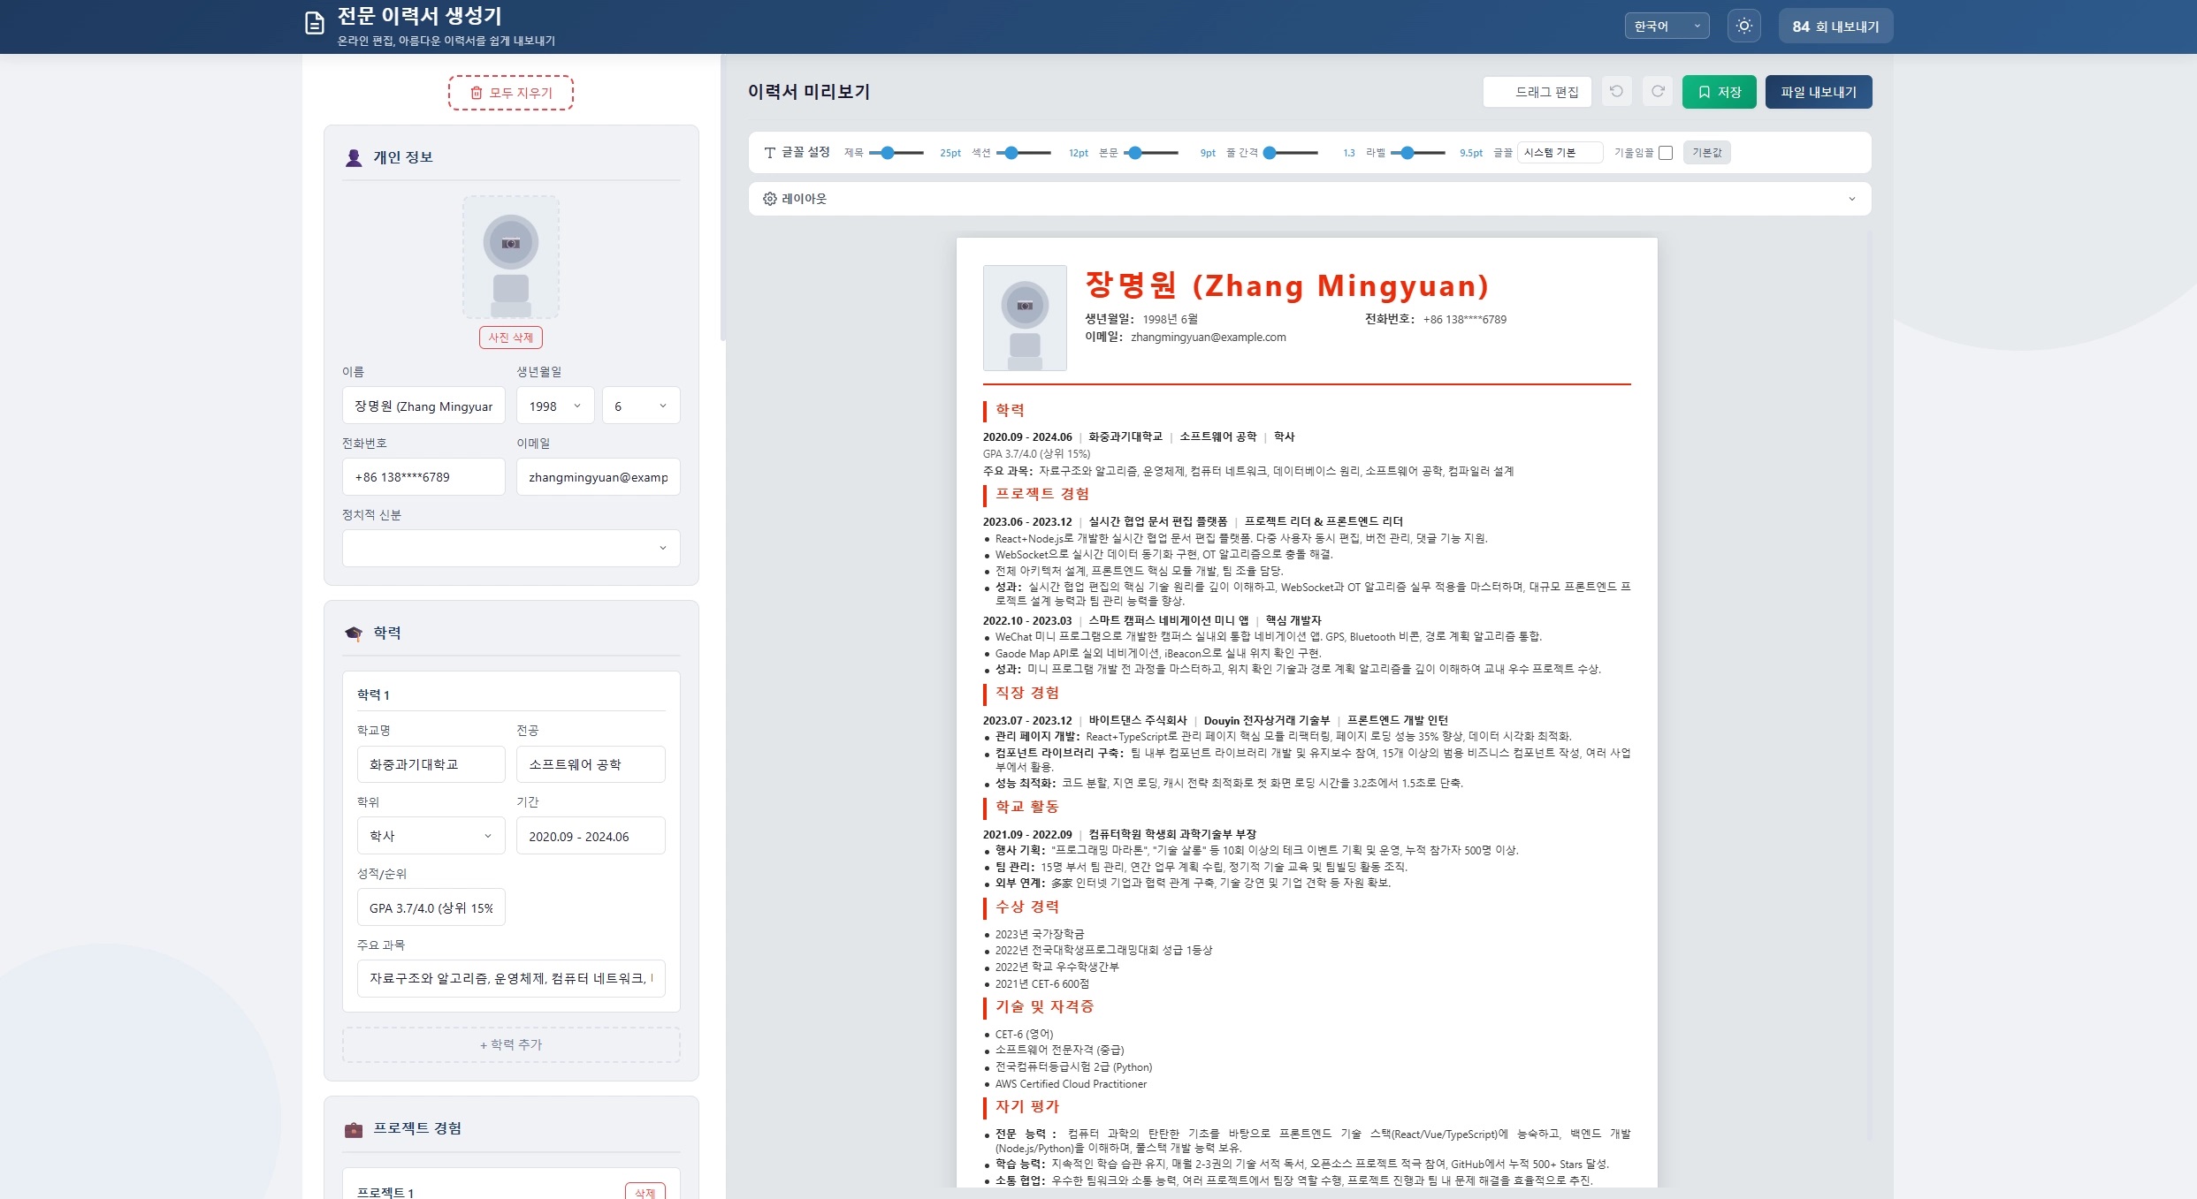Toggle the 기울임꼴 italic checkbox
2197x1199 pixels.
point(1666,153)
